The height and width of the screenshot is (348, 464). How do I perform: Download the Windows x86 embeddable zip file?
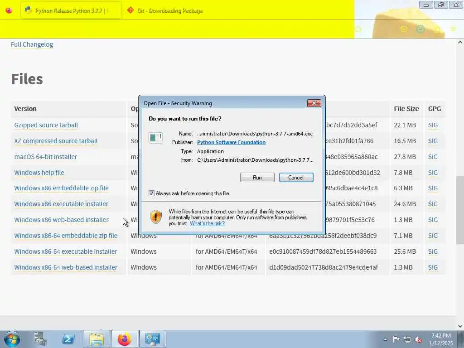coord(61,188)
